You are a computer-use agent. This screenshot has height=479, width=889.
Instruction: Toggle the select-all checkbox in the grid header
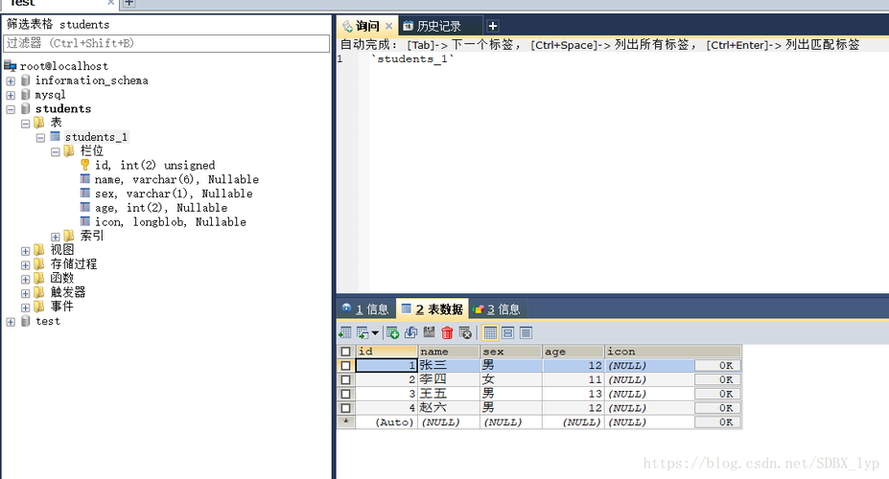pyautogui.click(x=345, y=352)
